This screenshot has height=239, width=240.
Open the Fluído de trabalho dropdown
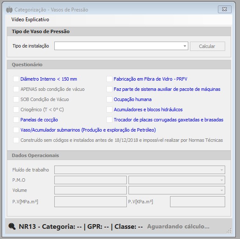coord(140,170)
